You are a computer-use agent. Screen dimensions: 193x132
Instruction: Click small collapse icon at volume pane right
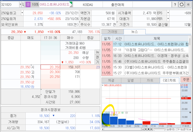[190, 113]
